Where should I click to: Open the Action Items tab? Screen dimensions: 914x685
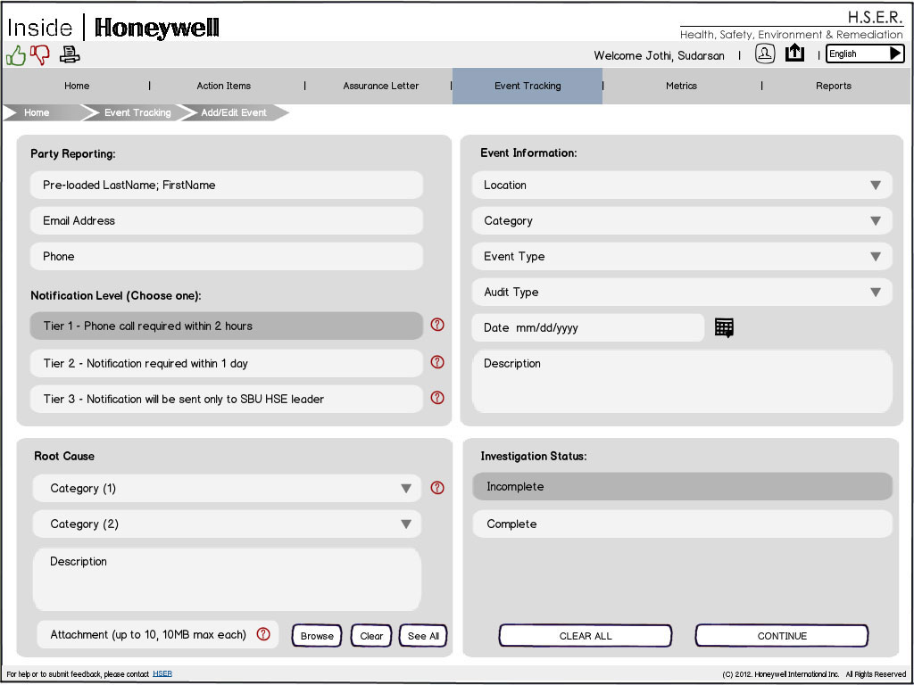tap(223, 86)
